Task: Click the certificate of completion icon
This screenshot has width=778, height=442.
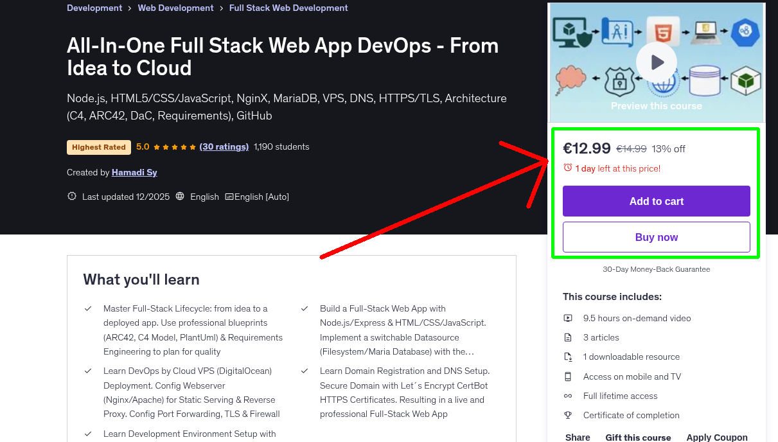Action: click(568, 415)
